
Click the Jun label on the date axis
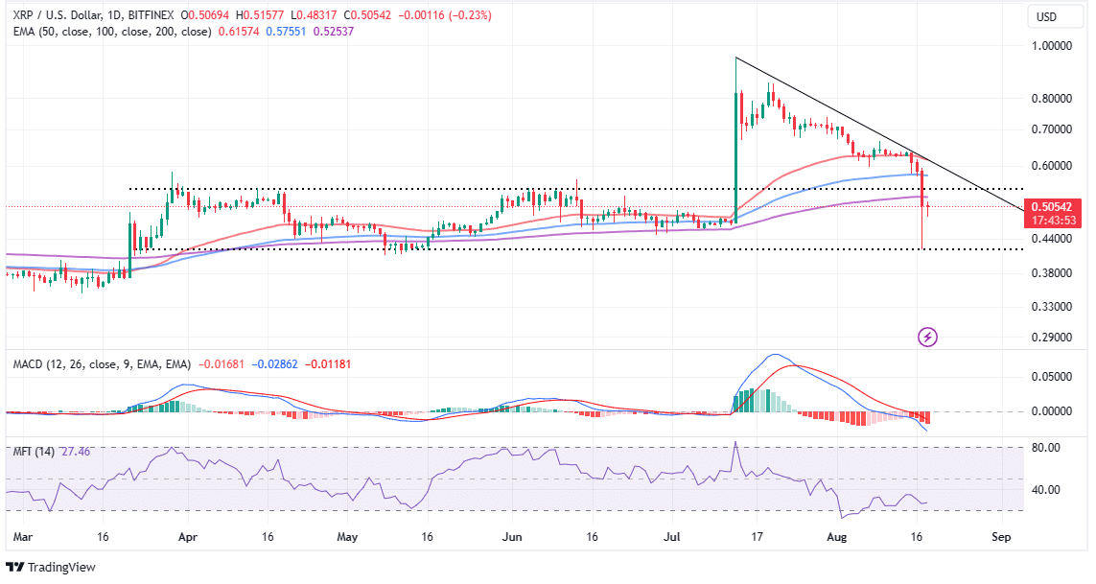pyautogui.click(x=508, y=538)
